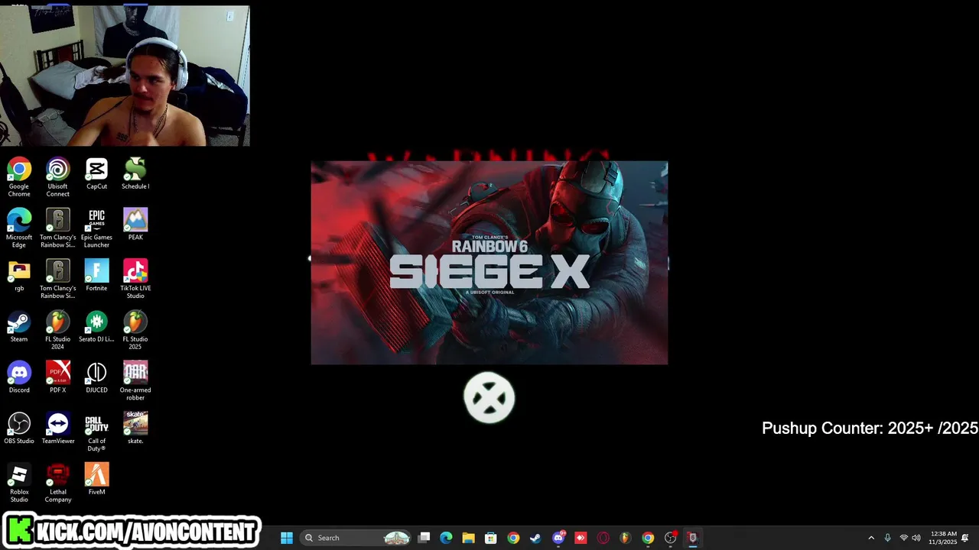Open the volume control in tray
Screen dimensions: 979x550
(916, 538)
